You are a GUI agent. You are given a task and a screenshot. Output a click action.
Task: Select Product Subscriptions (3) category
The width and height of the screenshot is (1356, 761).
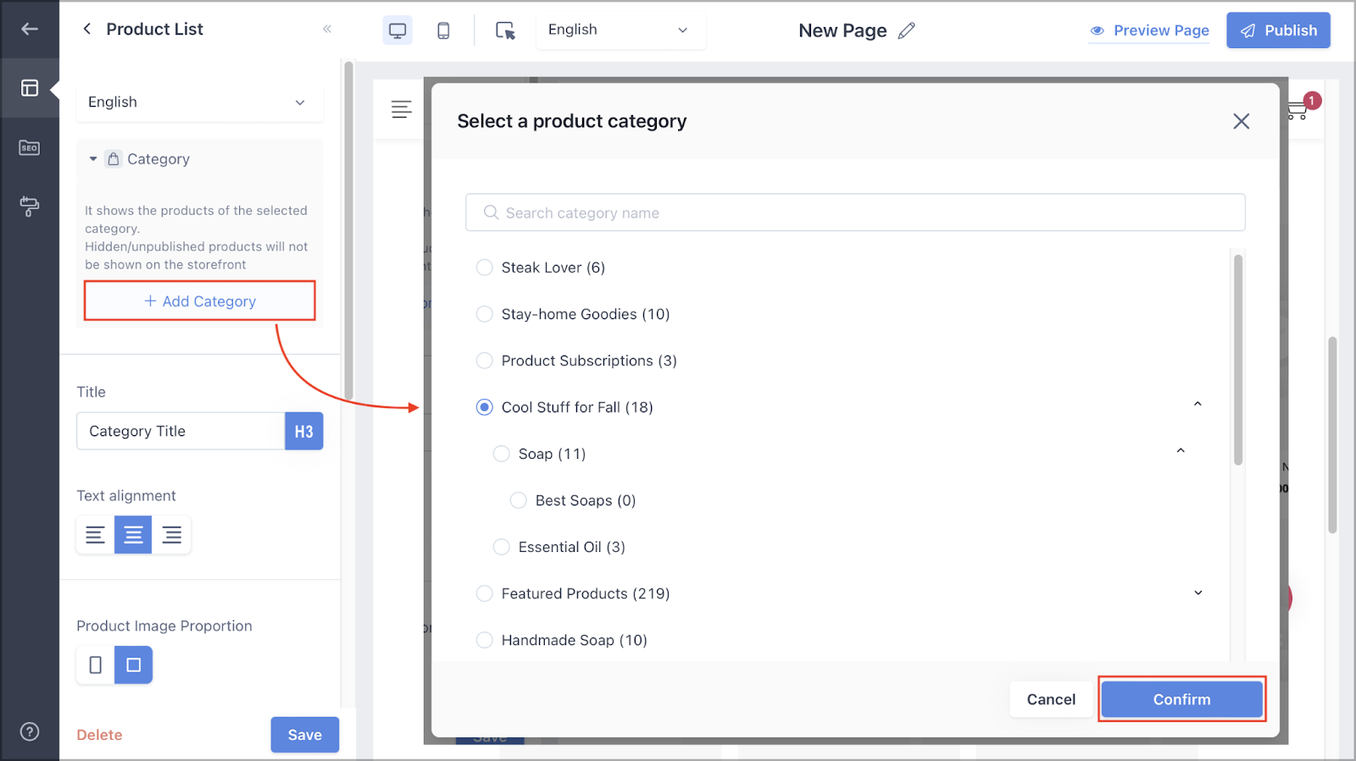(485, 361)
